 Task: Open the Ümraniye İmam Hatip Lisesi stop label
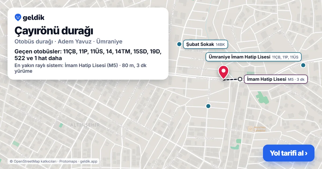(254, 57)
